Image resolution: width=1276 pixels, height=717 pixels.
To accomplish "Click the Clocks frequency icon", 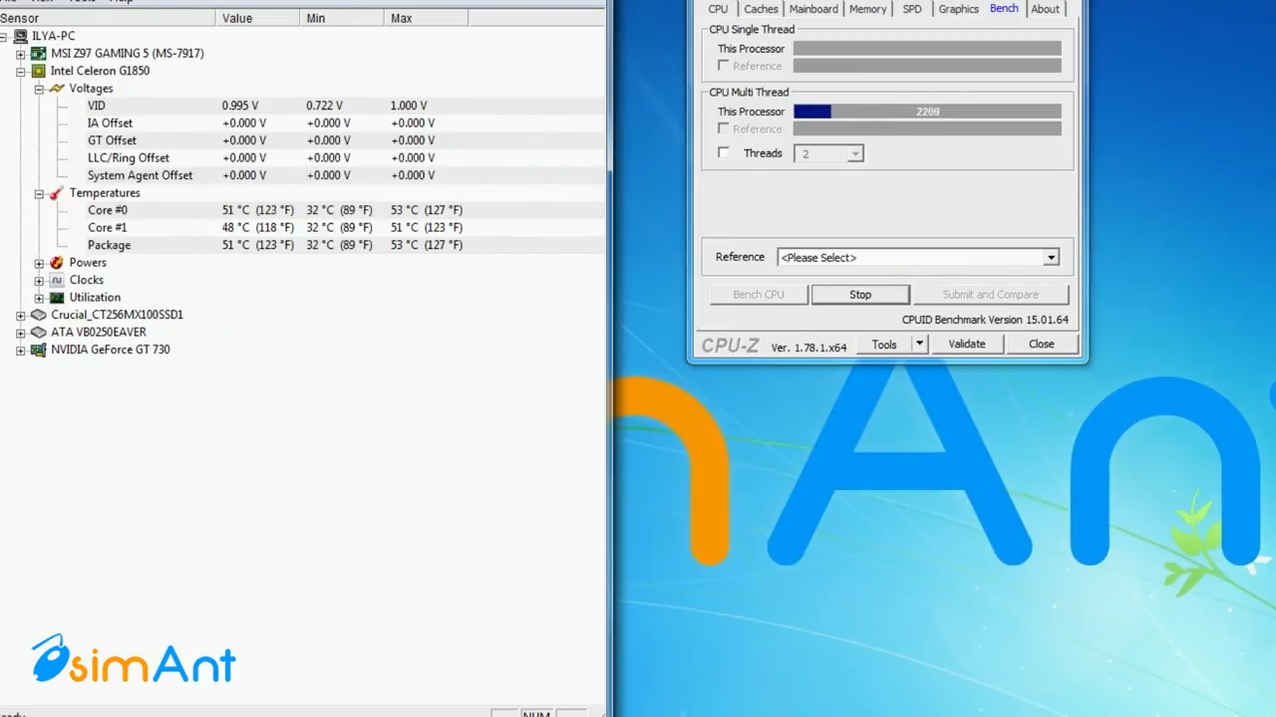I will [x=56, y=280].
